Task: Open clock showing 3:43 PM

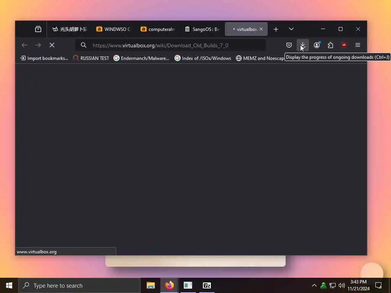Action: [359, 285]
